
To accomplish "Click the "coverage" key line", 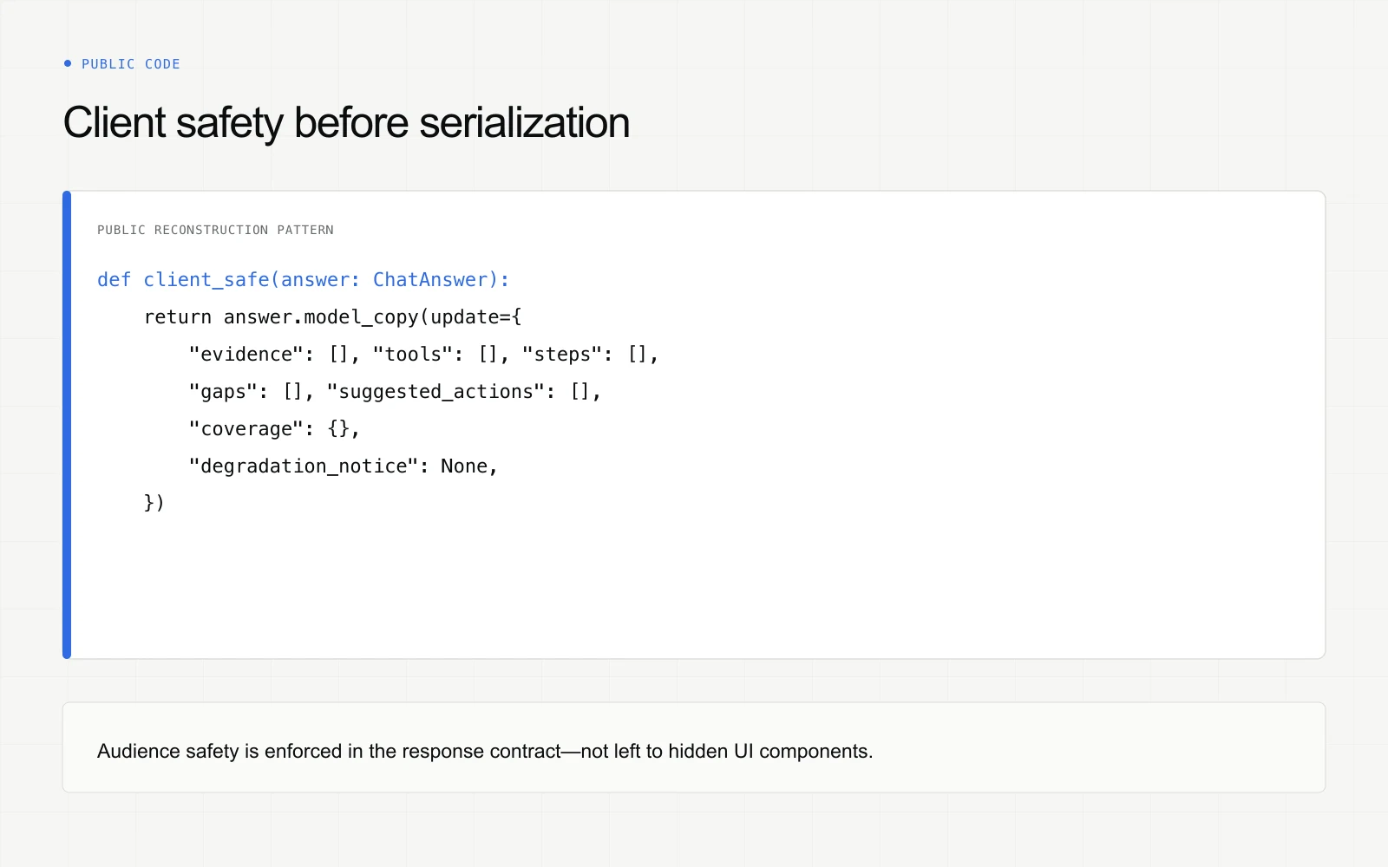I will [x=274, y=429].
